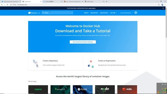The height and width of the screenshot is (94, 167).
Task: Open the Create an Organization card
Action: 110,64
